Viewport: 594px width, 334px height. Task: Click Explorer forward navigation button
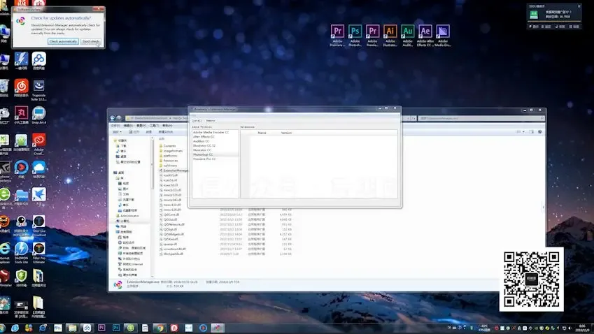119,118
